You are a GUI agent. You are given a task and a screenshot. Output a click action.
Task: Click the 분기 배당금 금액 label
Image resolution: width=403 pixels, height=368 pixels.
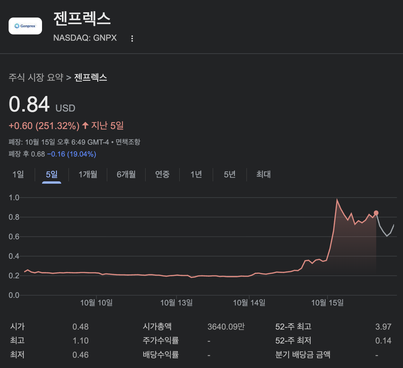[303, 355]
